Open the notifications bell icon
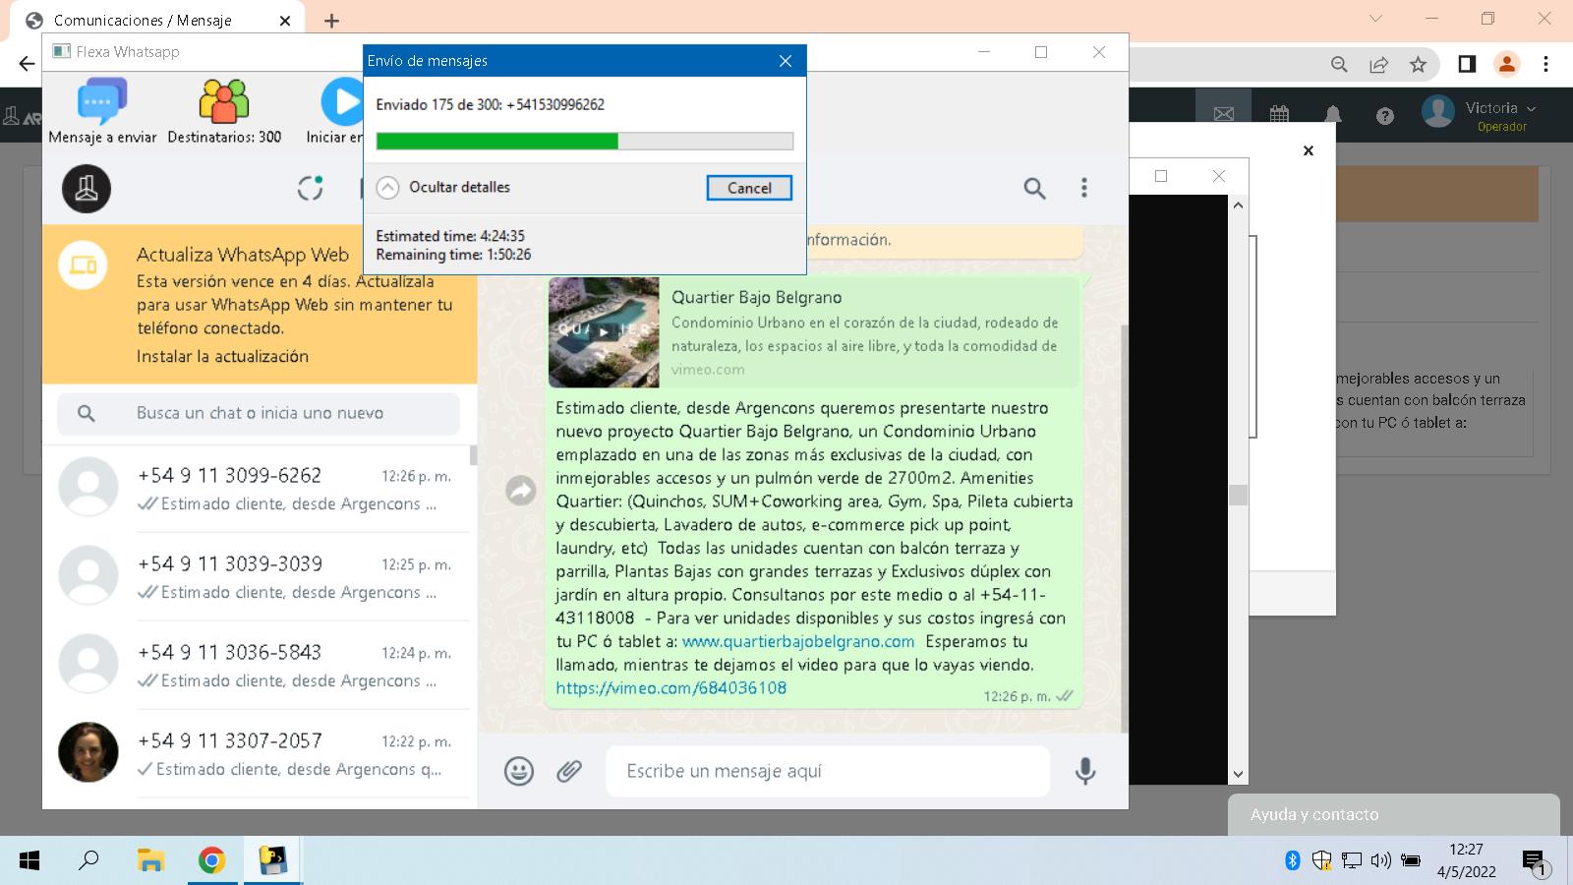 (1333, 115)
